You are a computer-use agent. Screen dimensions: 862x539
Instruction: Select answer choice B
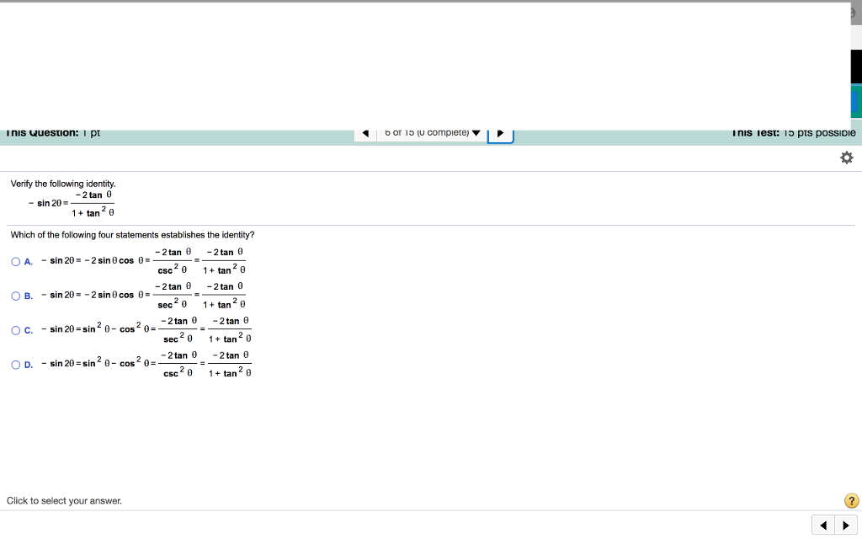pos(15,296)
